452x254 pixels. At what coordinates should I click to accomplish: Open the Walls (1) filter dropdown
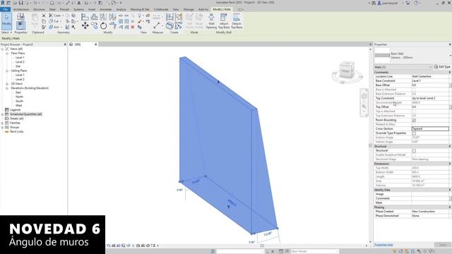click(403, 67)
